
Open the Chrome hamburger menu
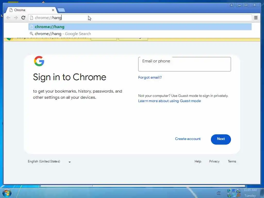(x=256, y=18)
